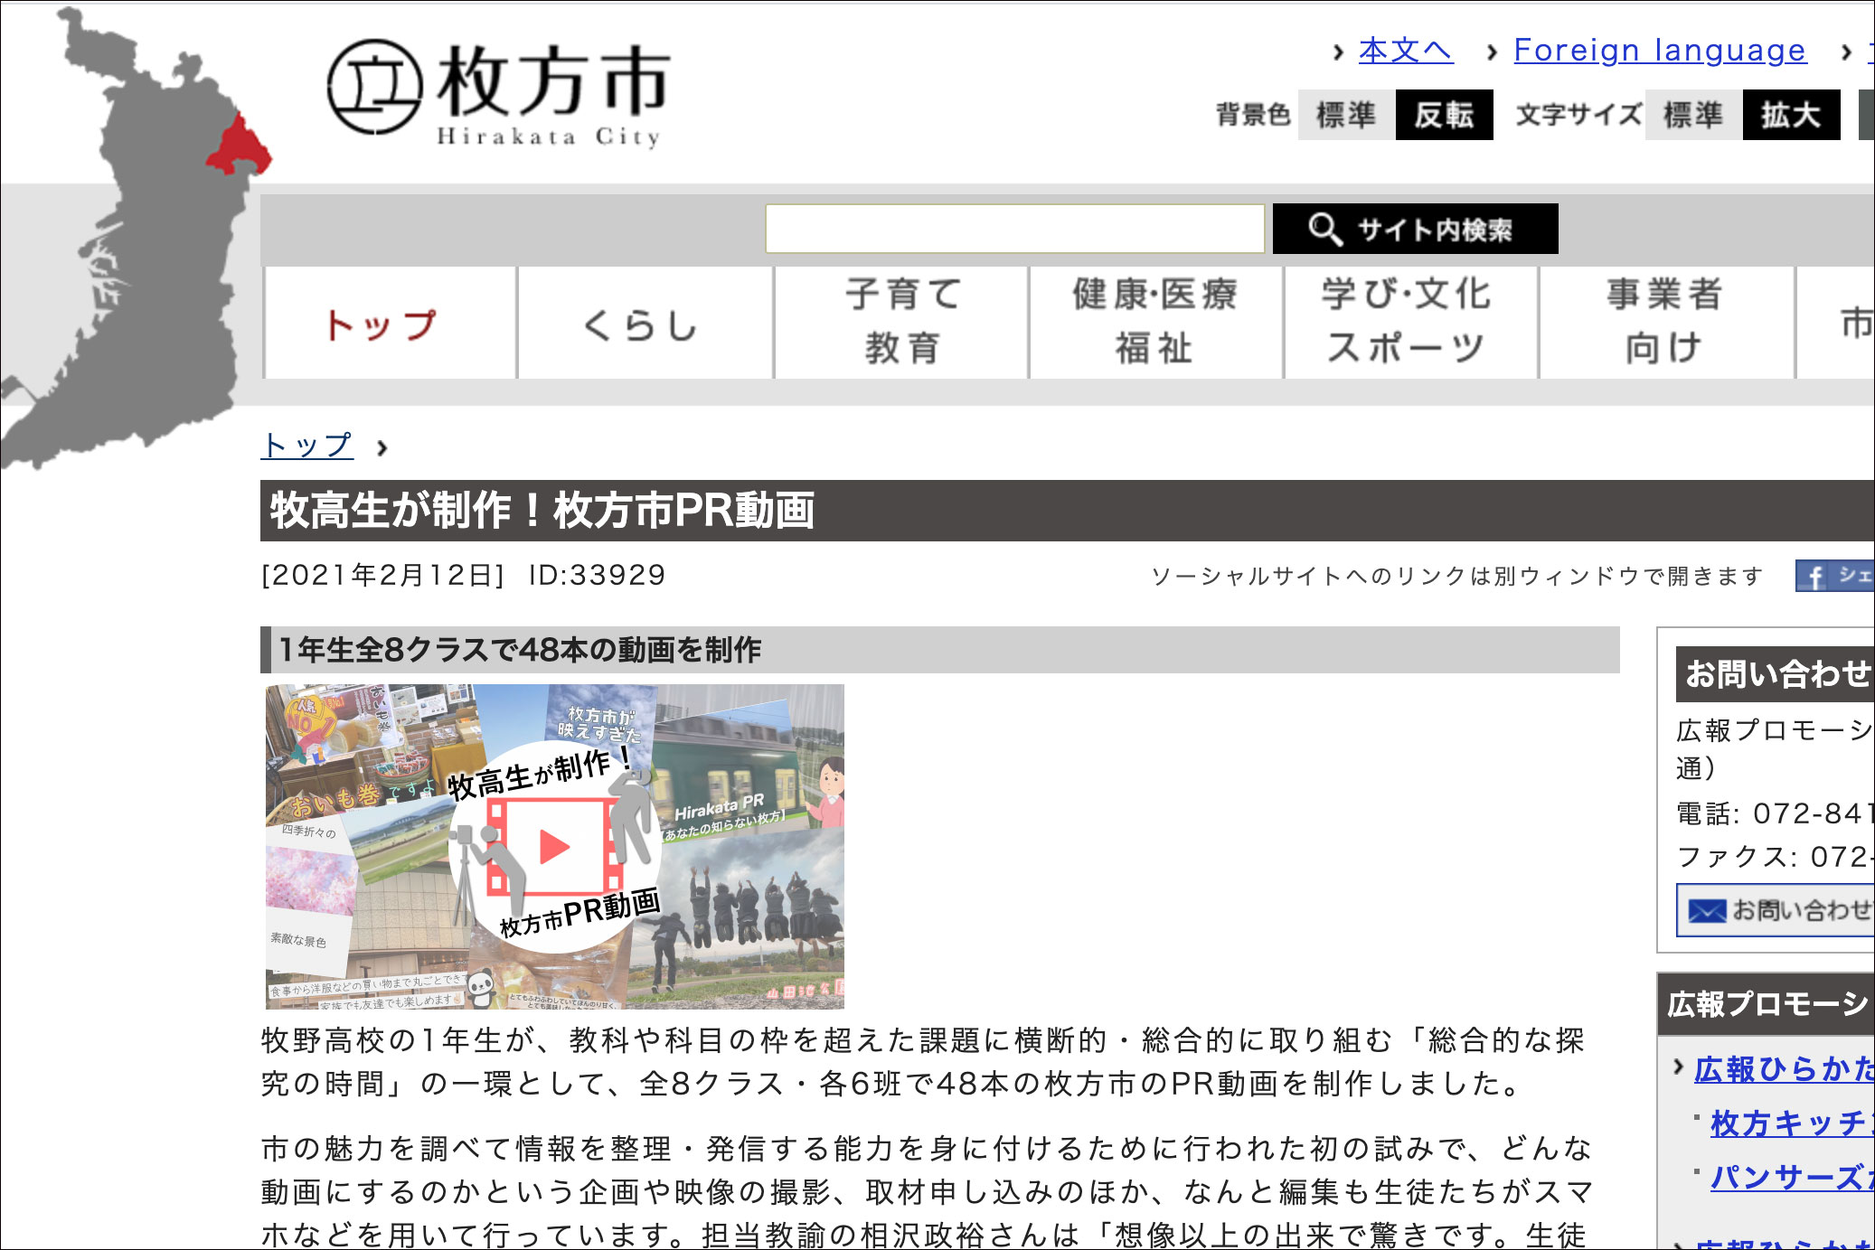Click inside the site search text field
Screen dimensions: 1875x1250
(1014, 229)
